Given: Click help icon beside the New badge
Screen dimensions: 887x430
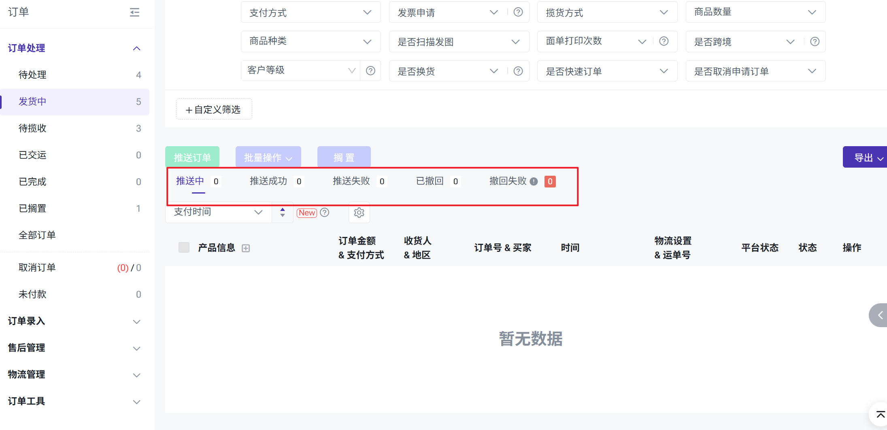Looking at the screenshot, I should click(325, 213).
